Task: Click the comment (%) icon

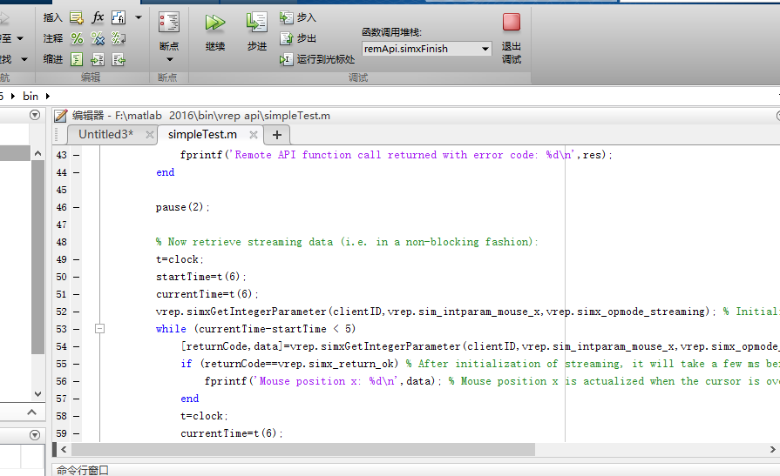Action: click(77, 38)
